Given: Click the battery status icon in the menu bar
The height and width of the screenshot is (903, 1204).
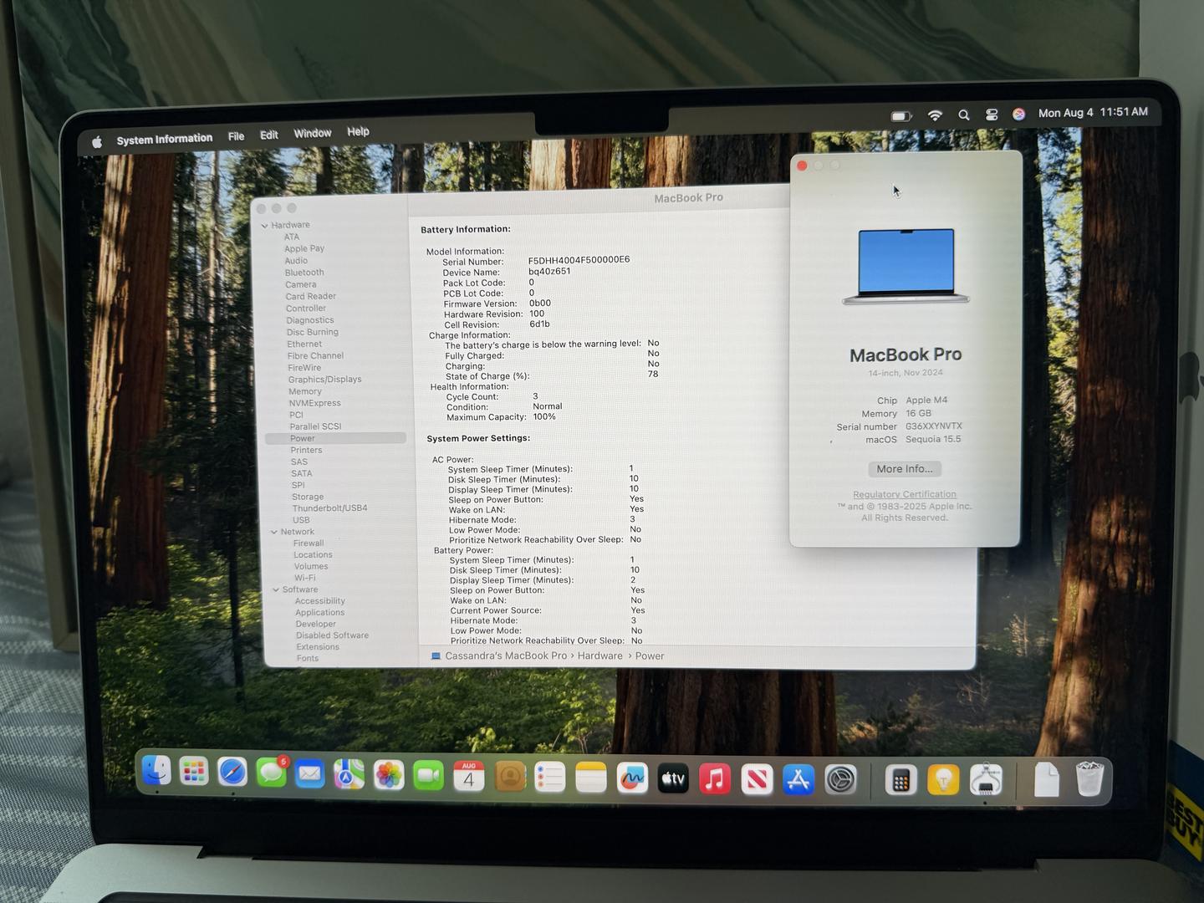Looking at the screenshot, I should click(901, 116).
